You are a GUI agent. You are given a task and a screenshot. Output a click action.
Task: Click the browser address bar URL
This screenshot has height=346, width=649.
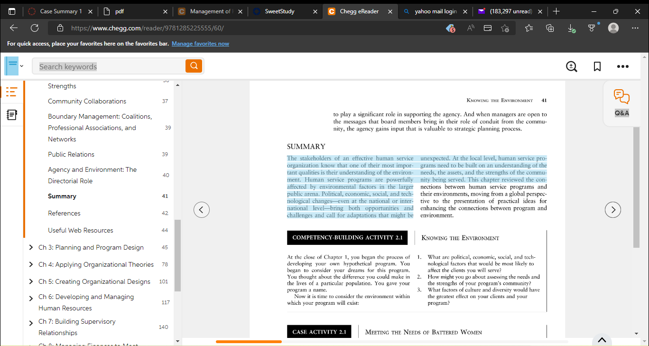pos(147,28)
